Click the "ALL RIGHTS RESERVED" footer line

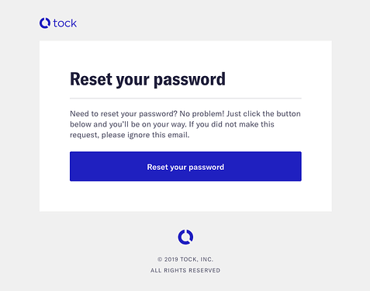coord(185,270)
